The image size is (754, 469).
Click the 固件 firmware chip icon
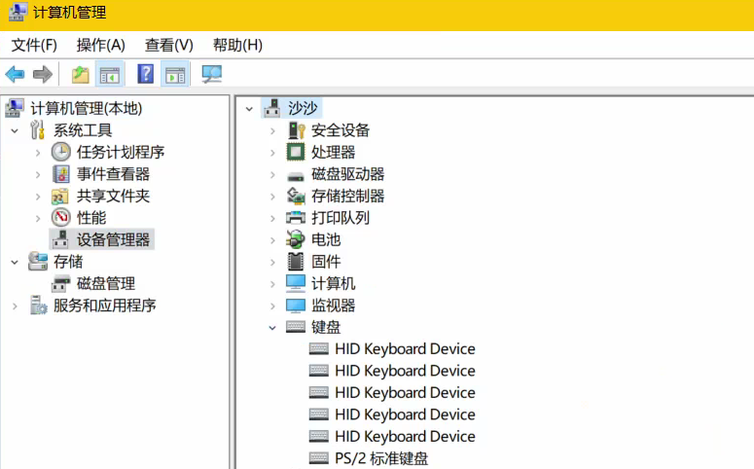[x=296, y=261]
